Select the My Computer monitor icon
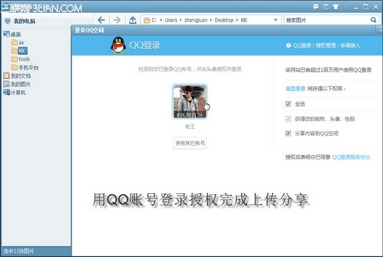383x257 pixels. tap(8, 21)
